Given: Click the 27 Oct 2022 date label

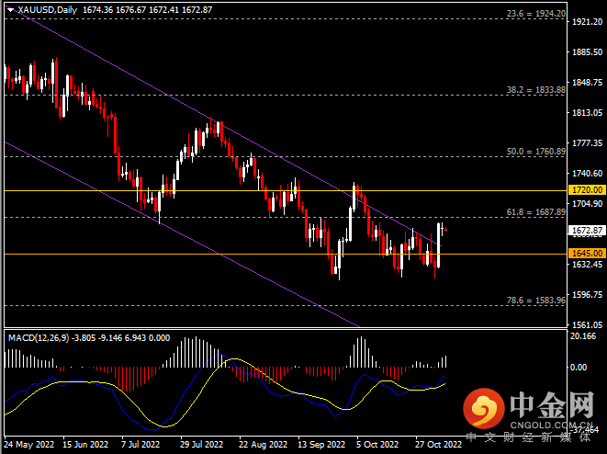Looking at the screenshot, I should coord(439,444).
